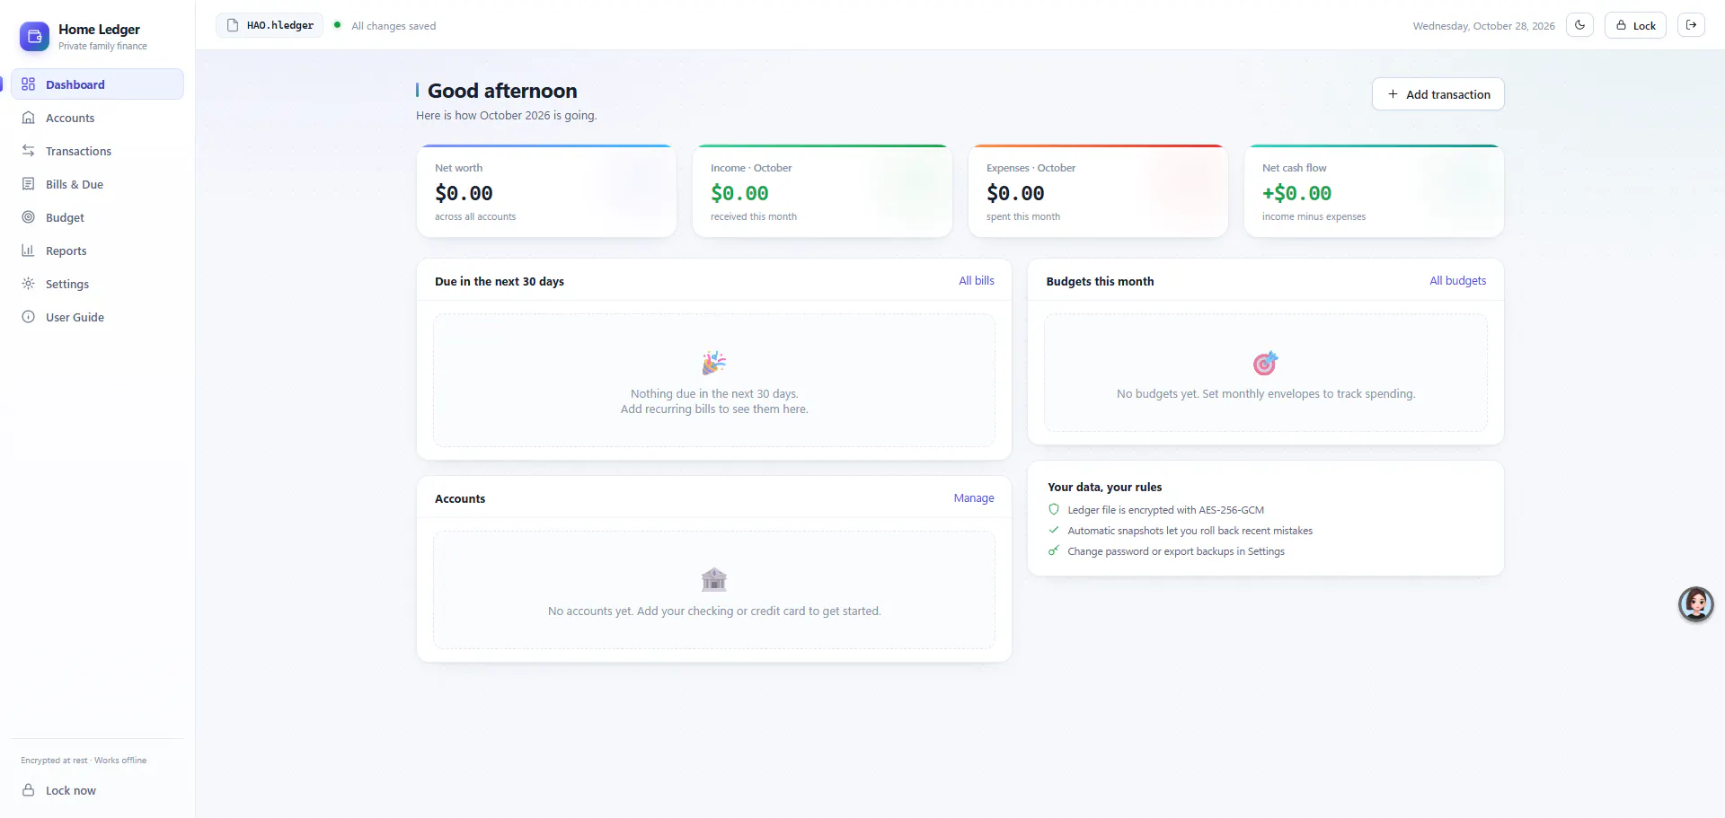The width and height of the screenshot is (1725, 818).
Task: Click the bank building icon
Action: click(x=714, y=580)
